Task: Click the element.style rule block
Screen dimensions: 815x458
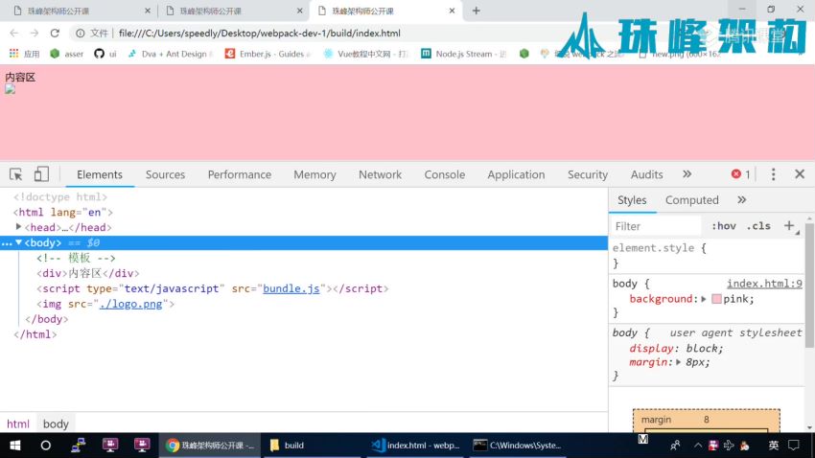Action: (x=706, y=255)
